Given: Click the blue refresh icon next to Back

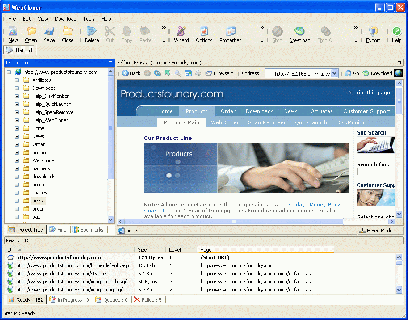Looking at the screenshot, I should coord(157,73).
